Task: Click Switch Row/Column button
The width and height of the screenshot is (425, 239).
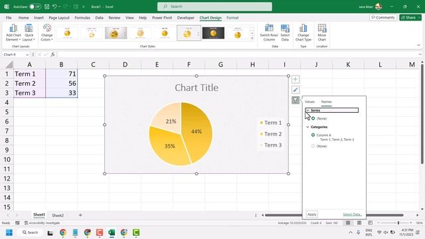Action: [269, 33]
